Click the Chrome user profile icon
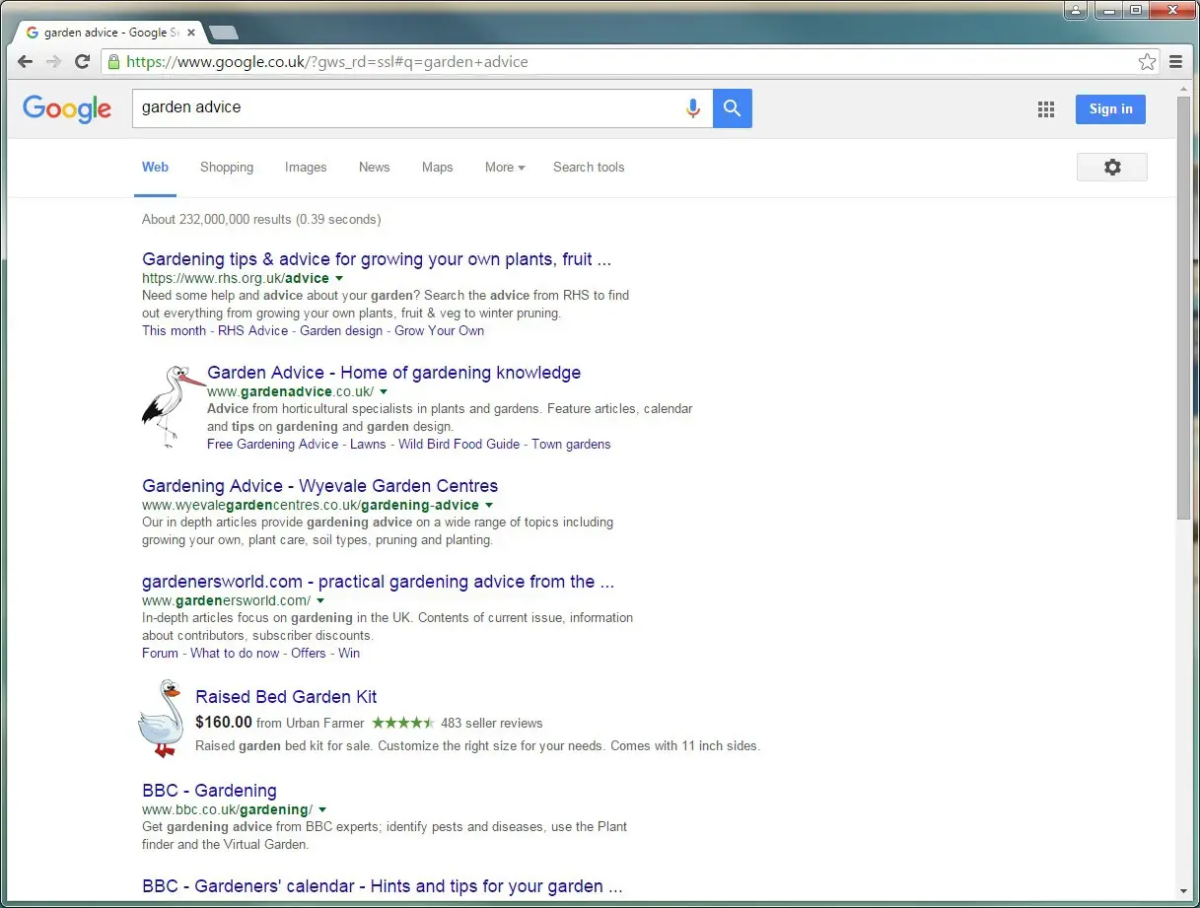 1076,11
